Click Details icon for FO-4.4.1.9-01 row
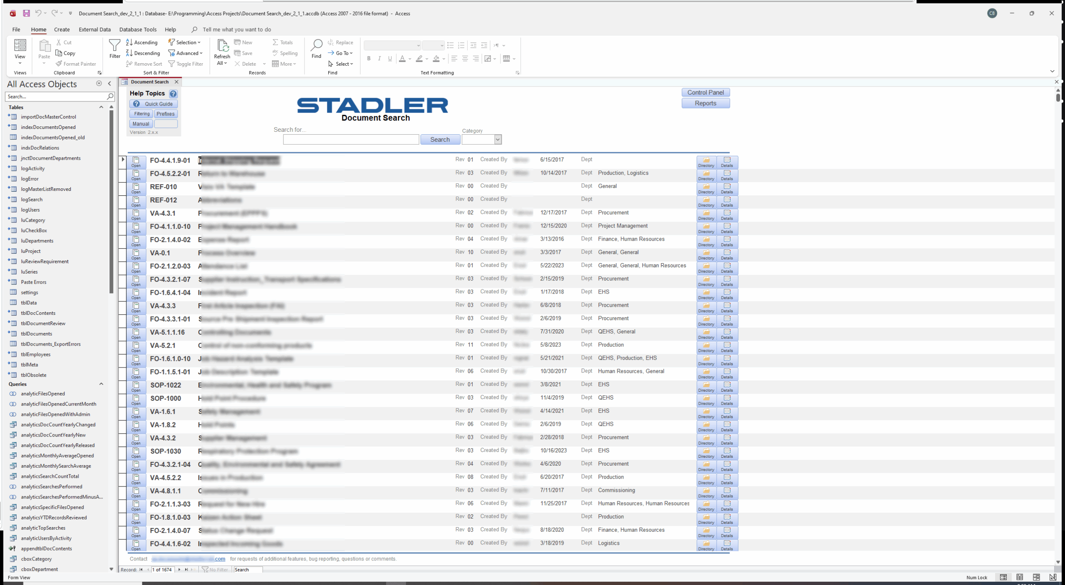This screenshot has height=585, width=1065. pos(727,161)
